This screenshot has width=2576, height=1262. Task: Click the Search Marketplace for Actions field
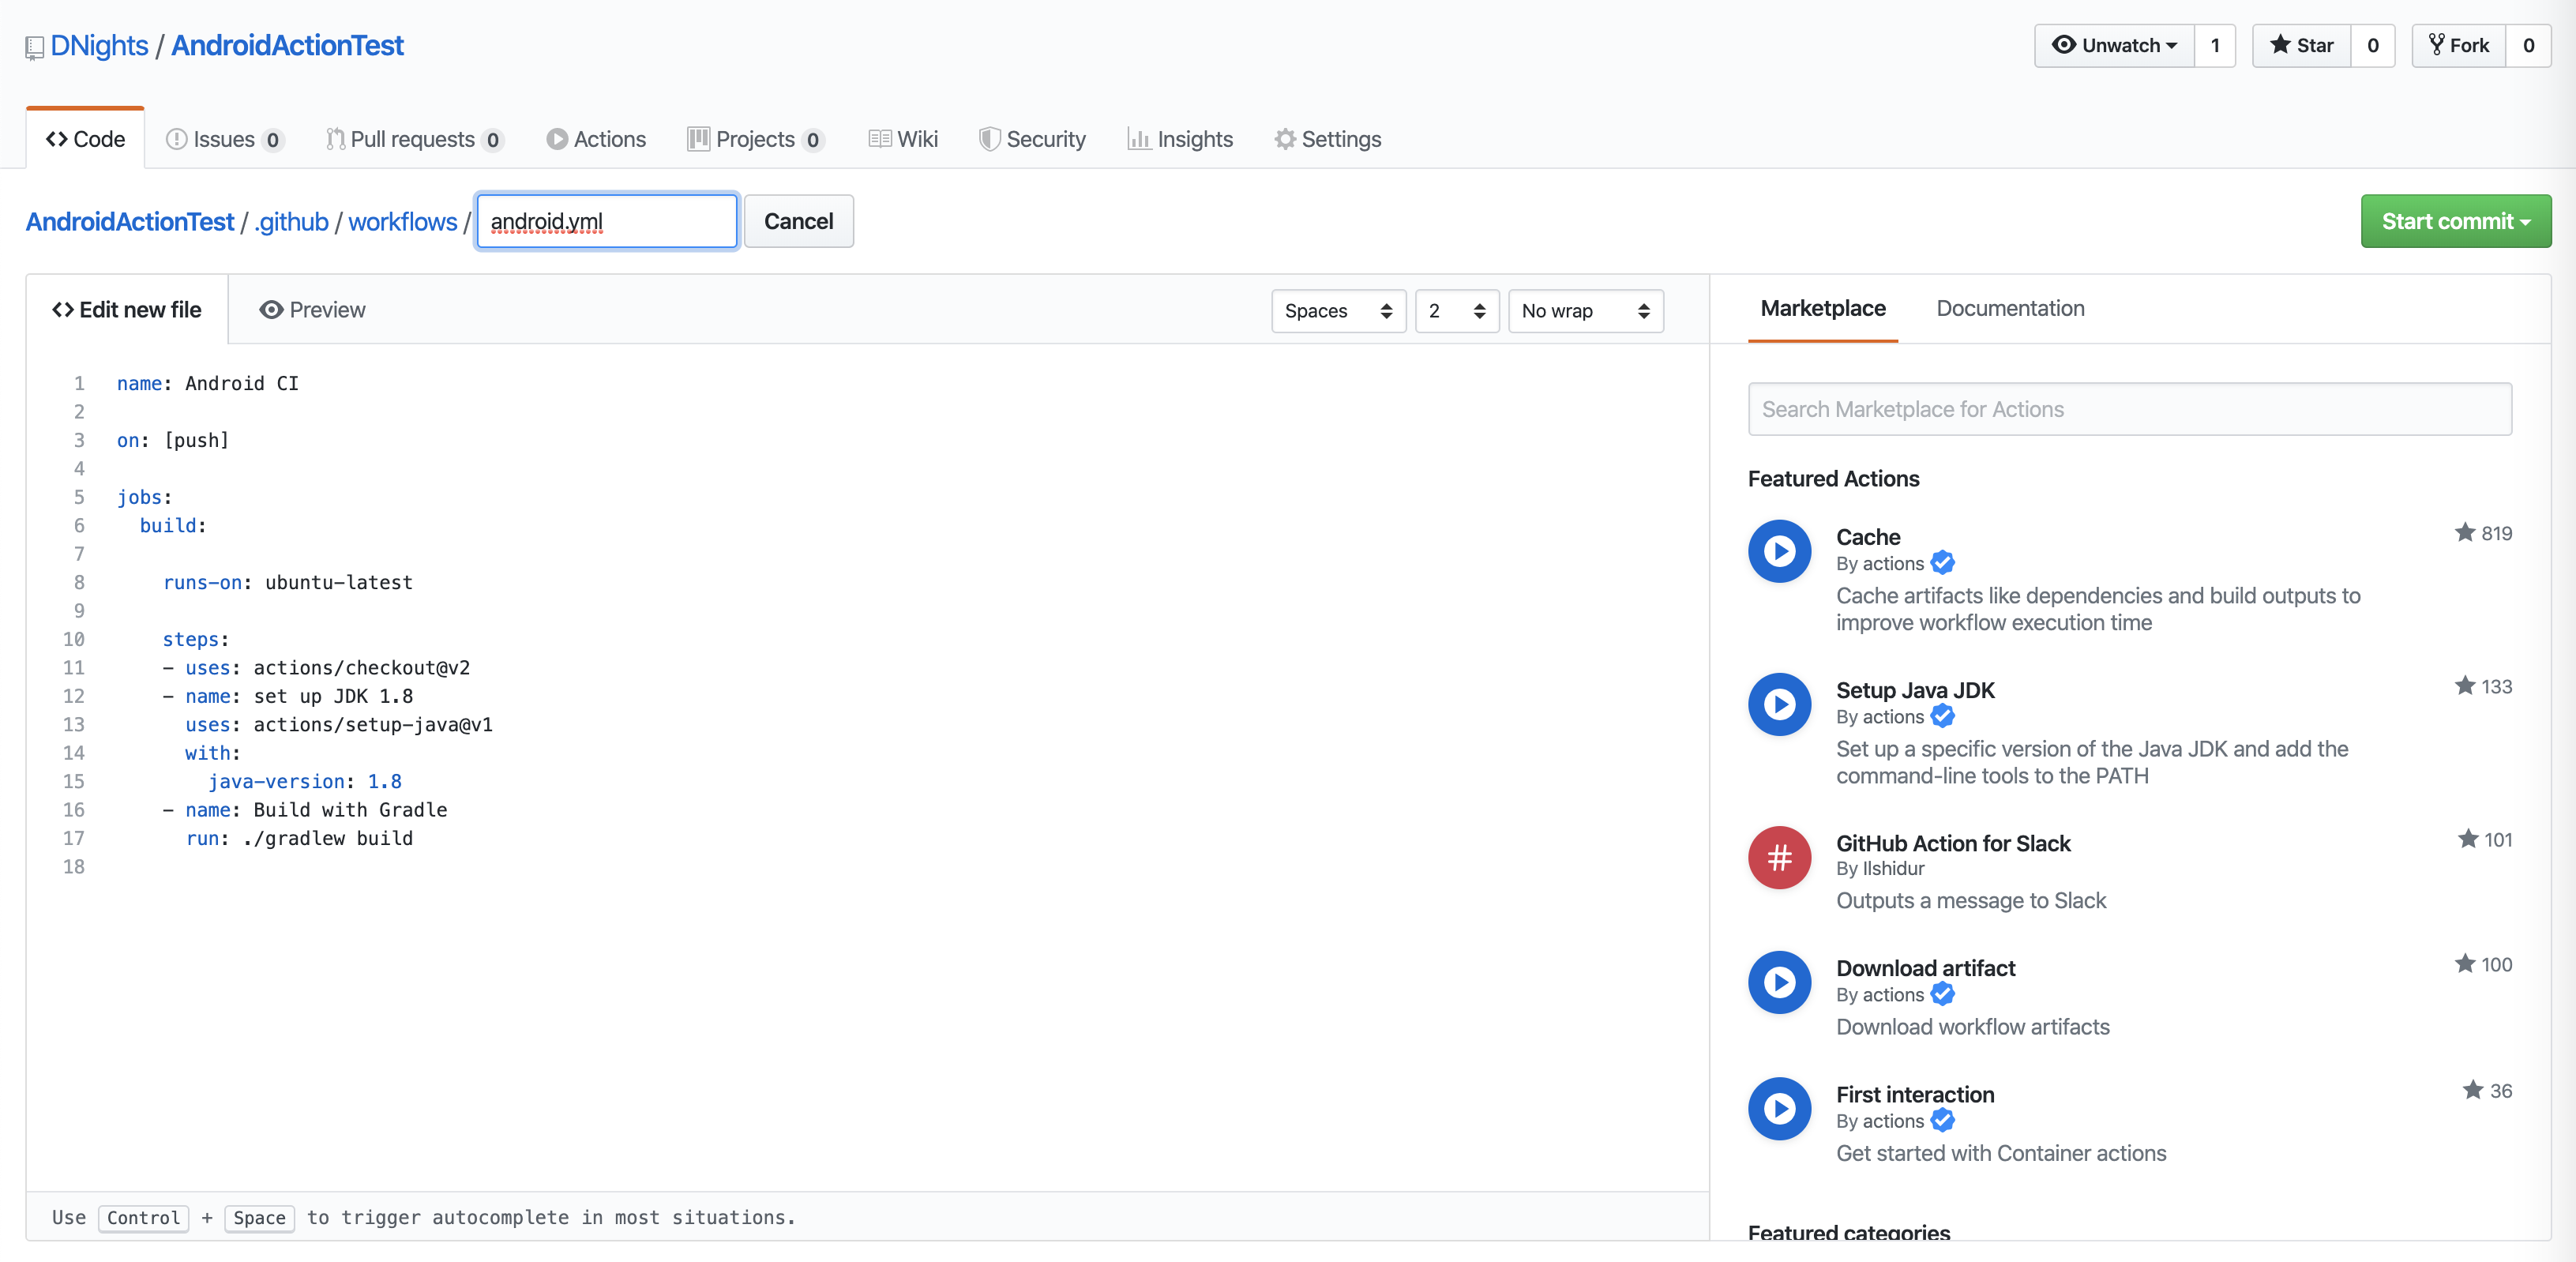[2129, 409]
